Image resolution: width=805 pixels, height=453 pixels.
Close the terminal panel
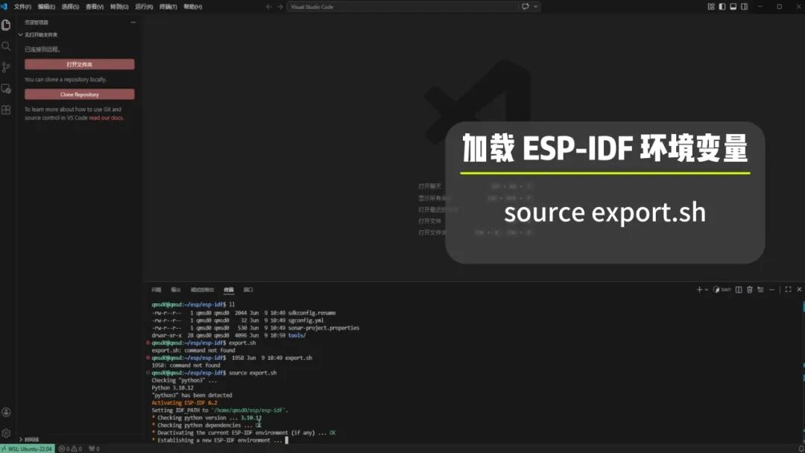pyautogui.click(x=799, y=290)
